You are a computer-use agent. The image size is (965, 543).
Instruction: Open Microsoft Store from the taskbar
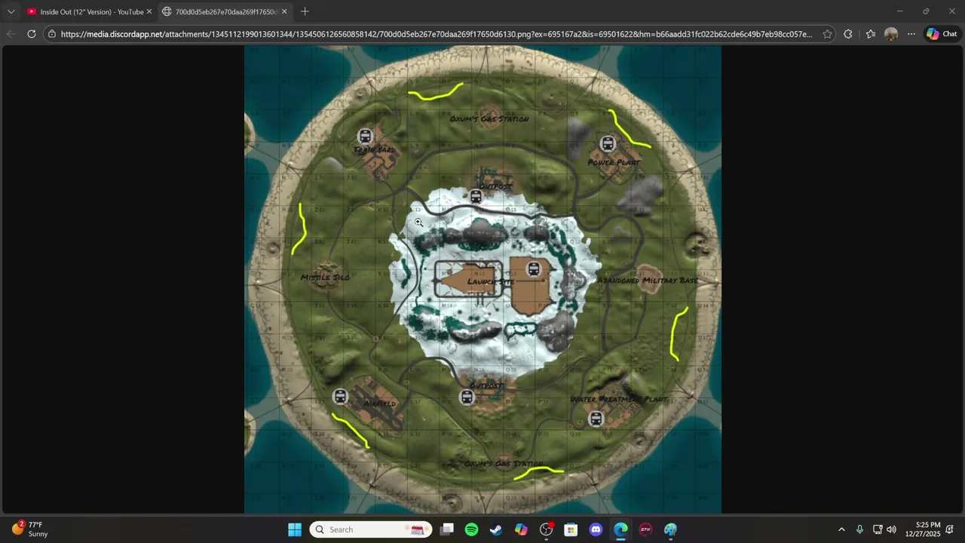(x=571, y=529)
